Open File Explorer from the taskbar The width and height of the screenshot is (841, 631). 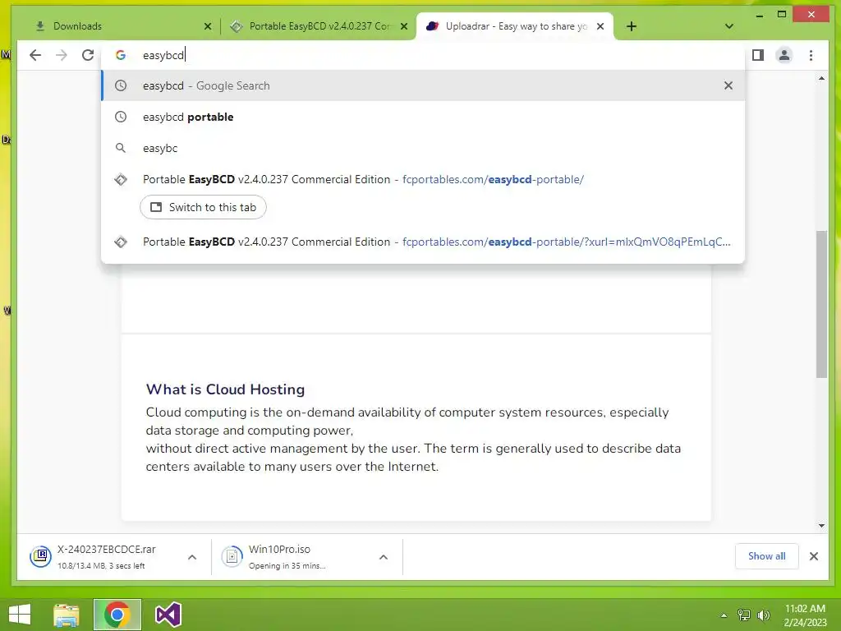67,615
